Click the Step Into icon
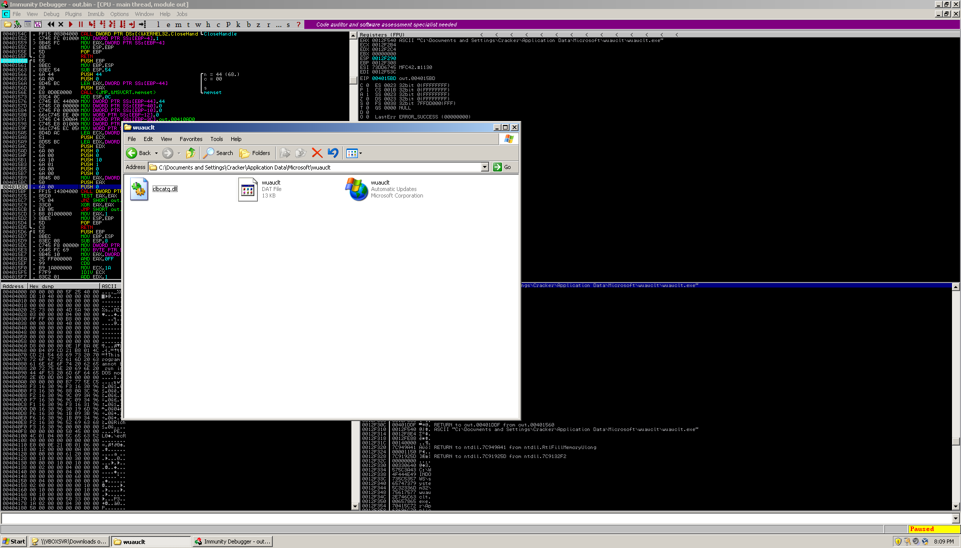 (x=92, y=24)
